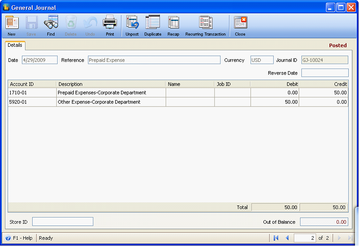Select account cell 1710-01
Screen dimensions: 359x246
tap(32, 93)
